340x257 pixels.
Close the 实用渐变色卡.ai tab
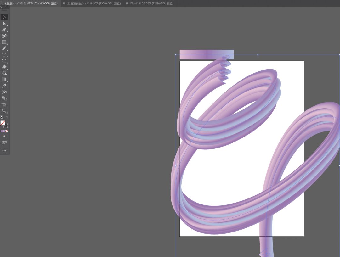coord(64,3)
